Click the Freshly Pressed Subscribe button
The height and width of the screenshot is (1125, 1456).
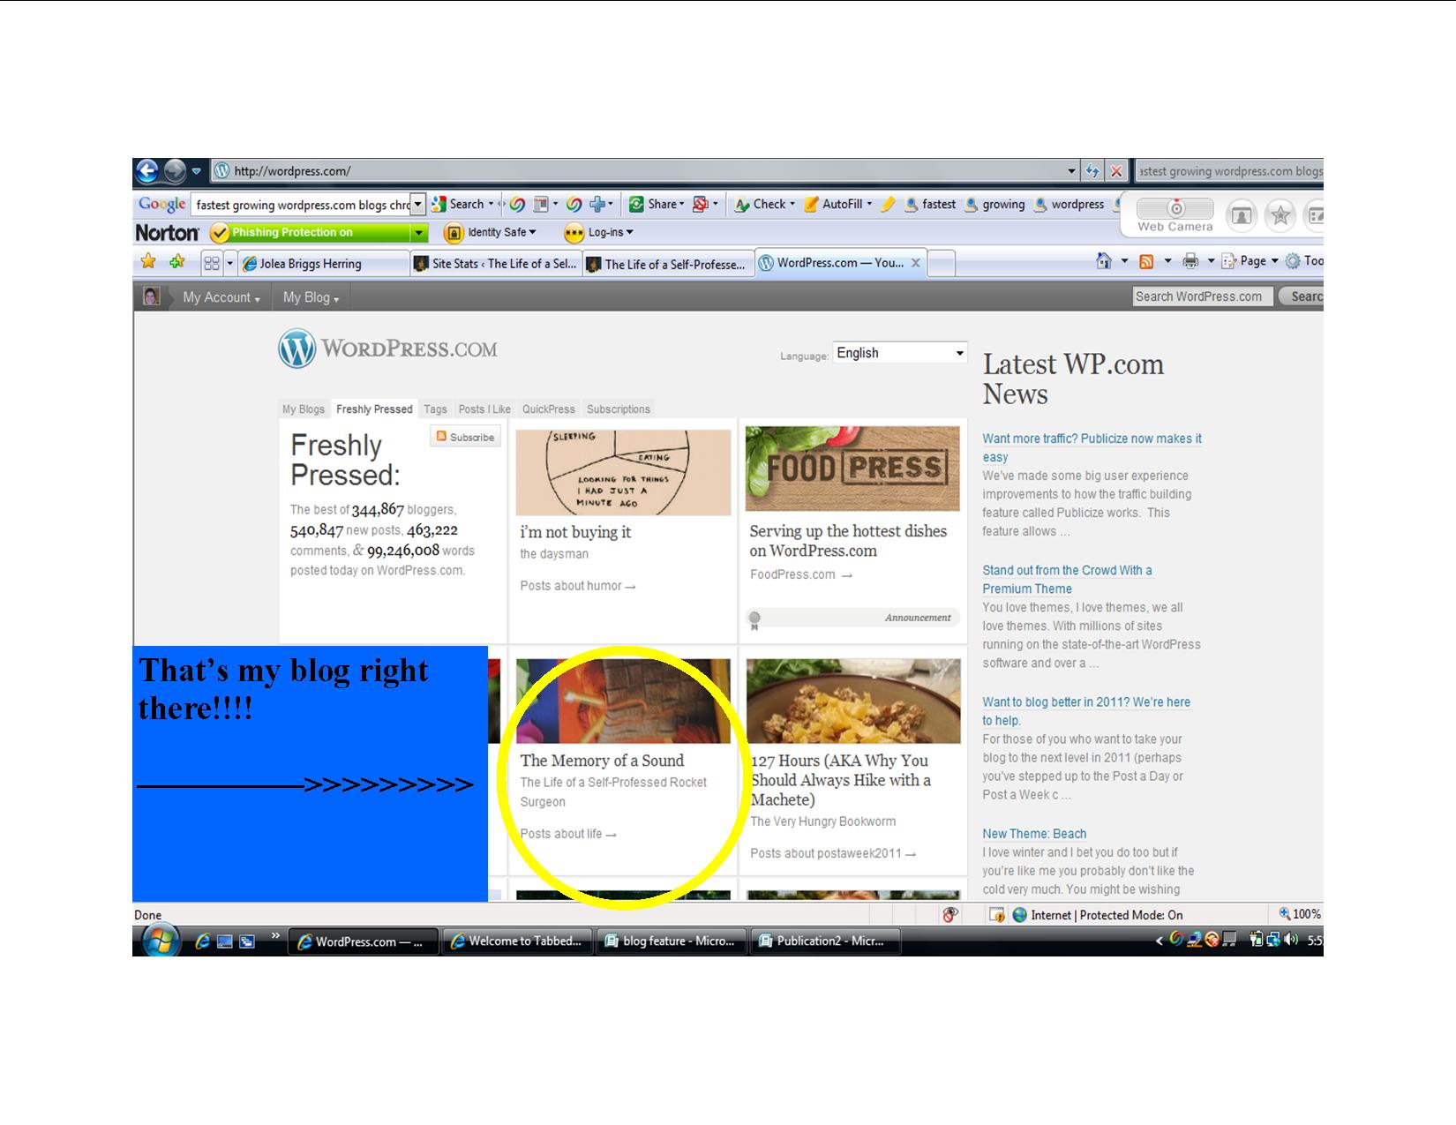[466, 437]
